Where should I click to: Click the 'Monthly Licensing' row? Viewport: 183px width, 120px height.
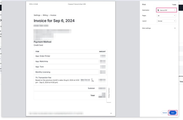click(x=70, y=72)
